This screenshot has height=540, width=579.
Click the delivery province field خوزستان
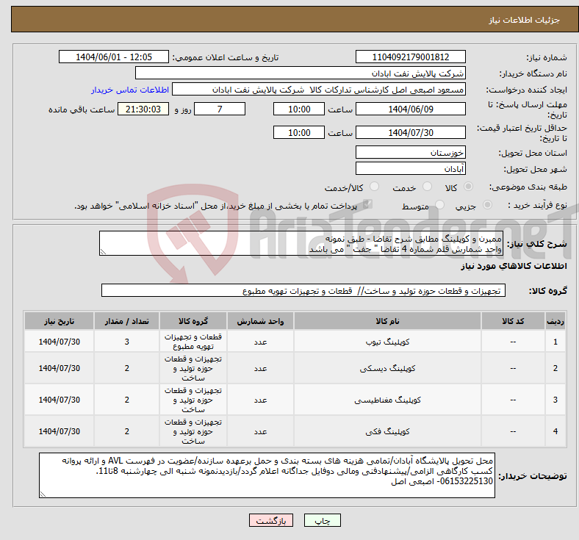410,152
